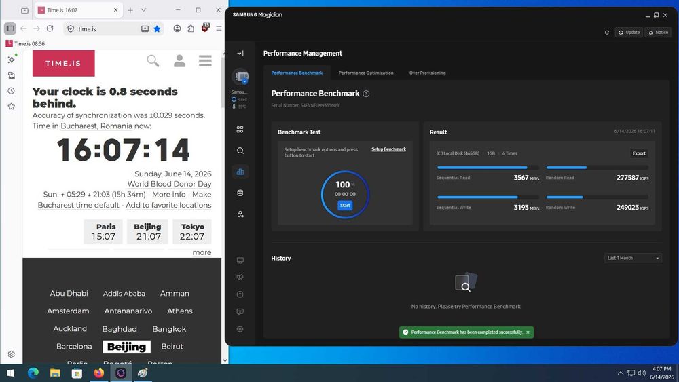Click the time.is user profile icon
The height and width of the screenshot is (382, 679).
coord(179,60)
